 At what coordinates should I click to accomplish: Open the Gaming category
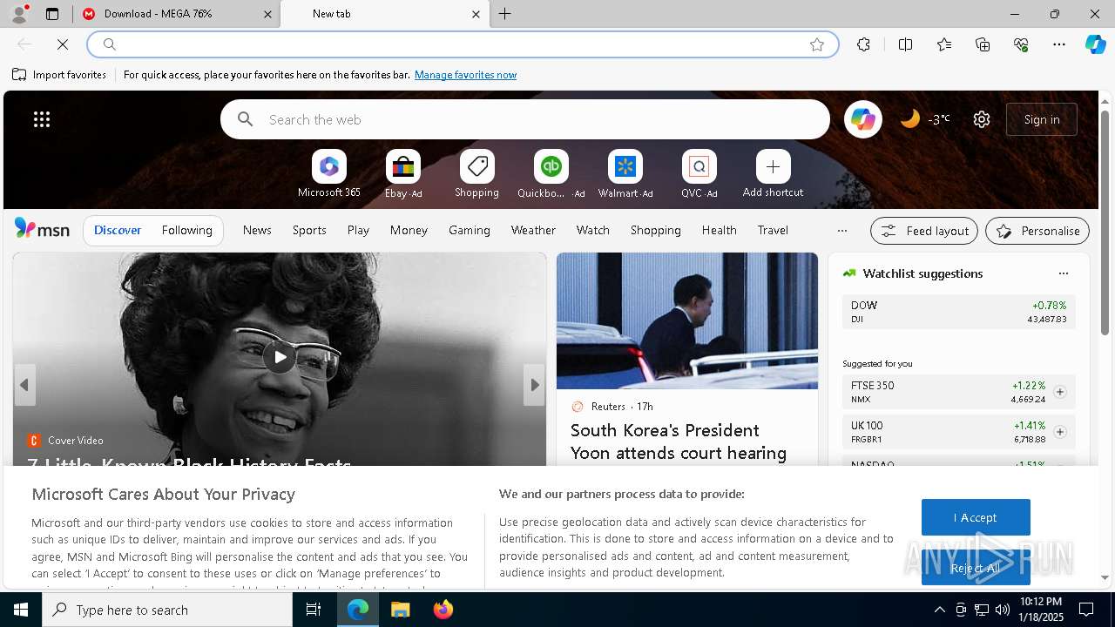470,230
